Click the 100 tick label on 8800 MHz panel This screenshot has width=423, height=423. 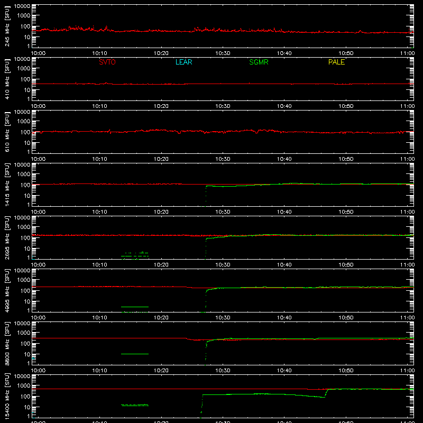point(25,343)
